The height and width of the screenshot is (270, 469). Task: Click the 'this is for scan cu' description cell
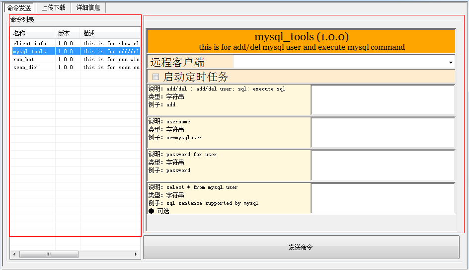pyautogui.click(x=111, y=67)
